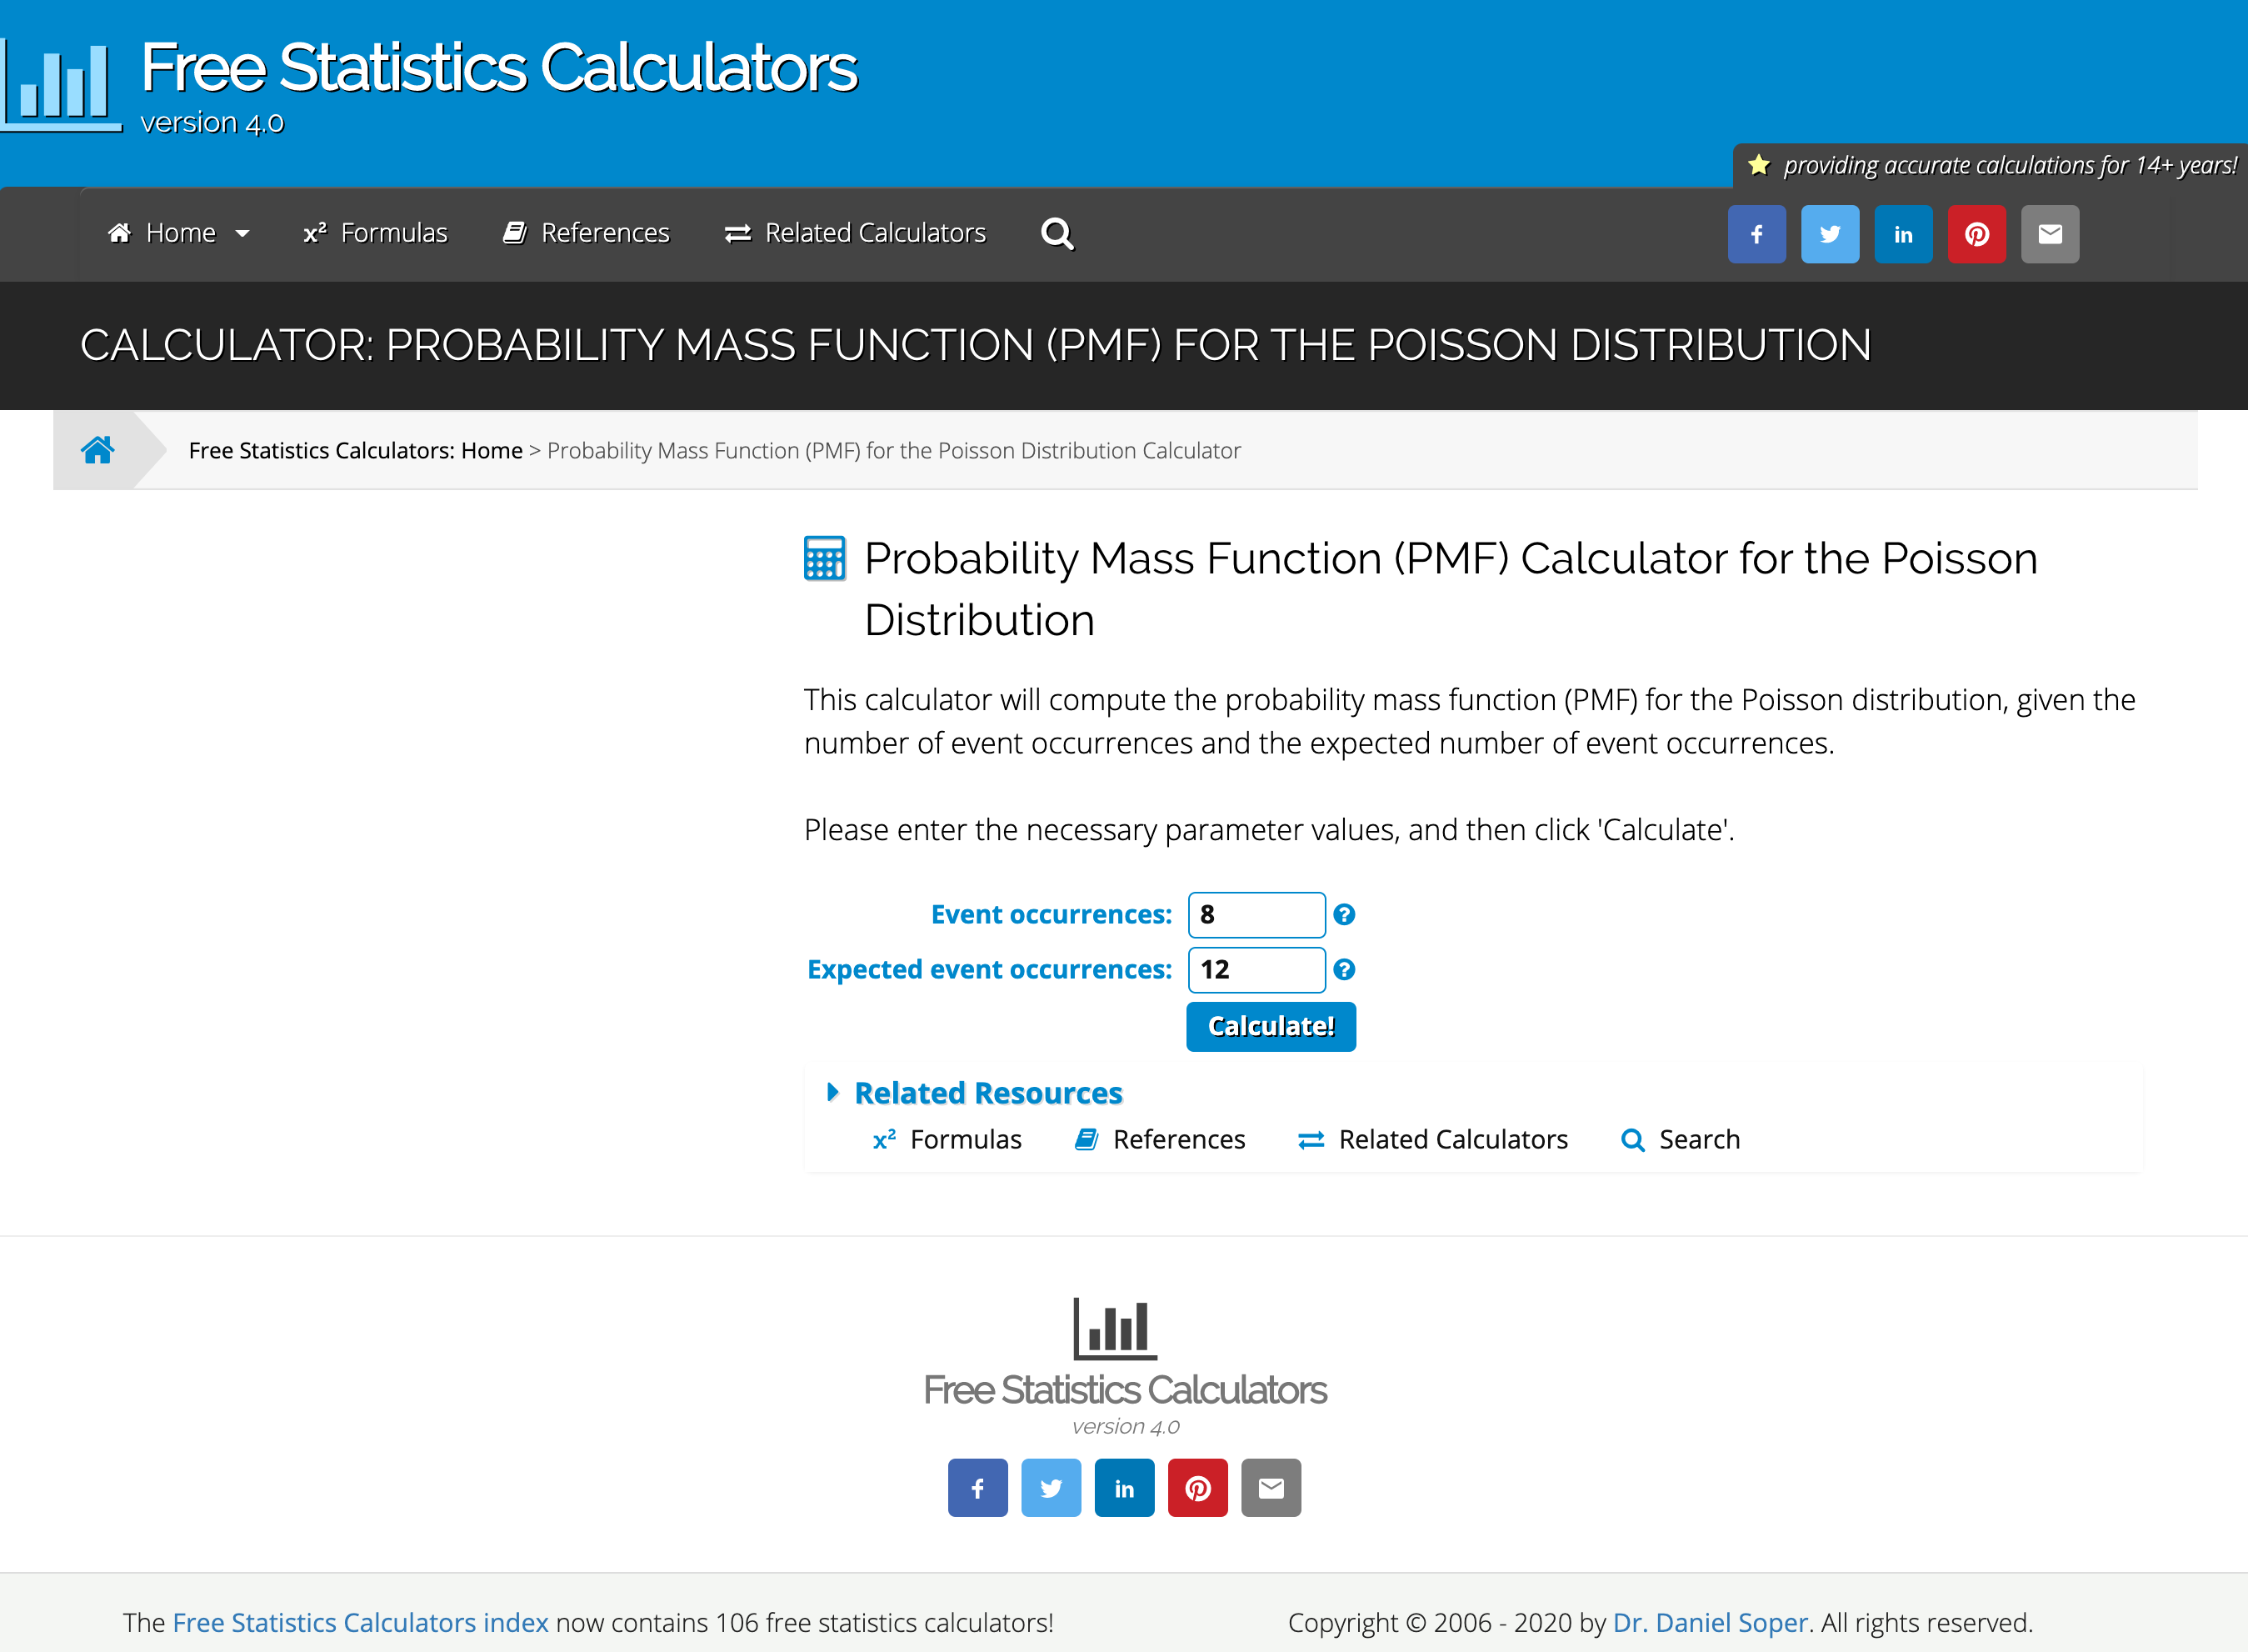Click the header Pinterest share icon

1976,234
